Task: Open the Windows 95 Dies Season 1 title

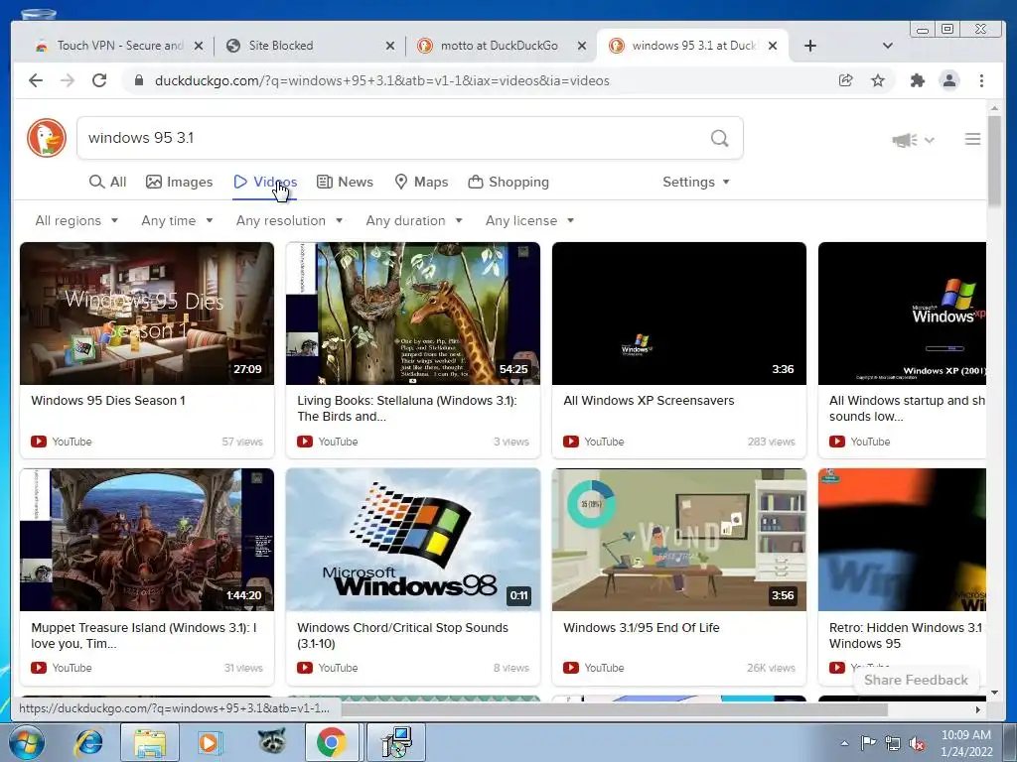Action: [108, 401]
